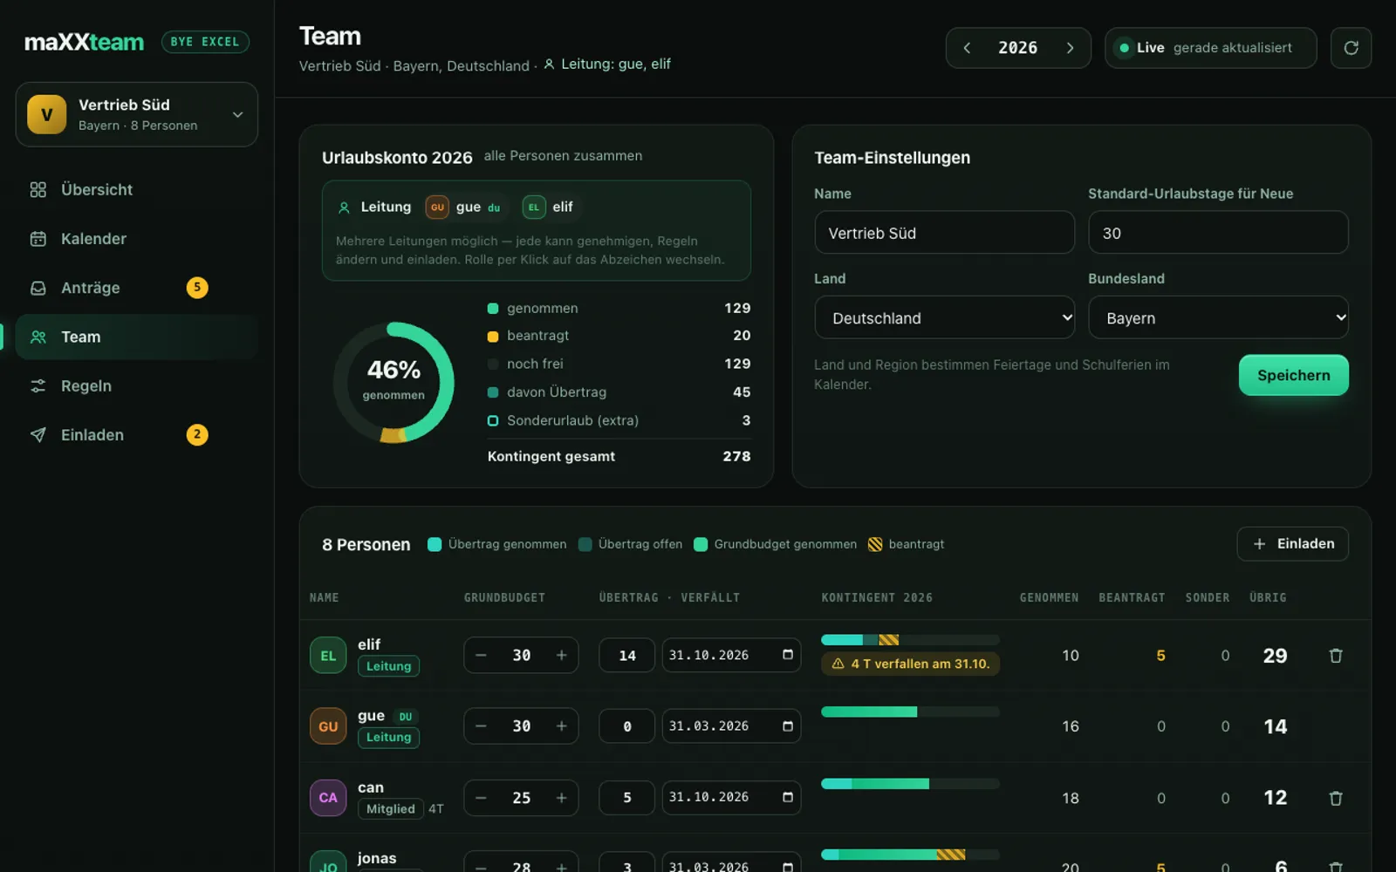Viewport: 1396px width, 872px height.
Task: Click the Grundbudget genommen legend swatch
Action: (x=701, y=544)
